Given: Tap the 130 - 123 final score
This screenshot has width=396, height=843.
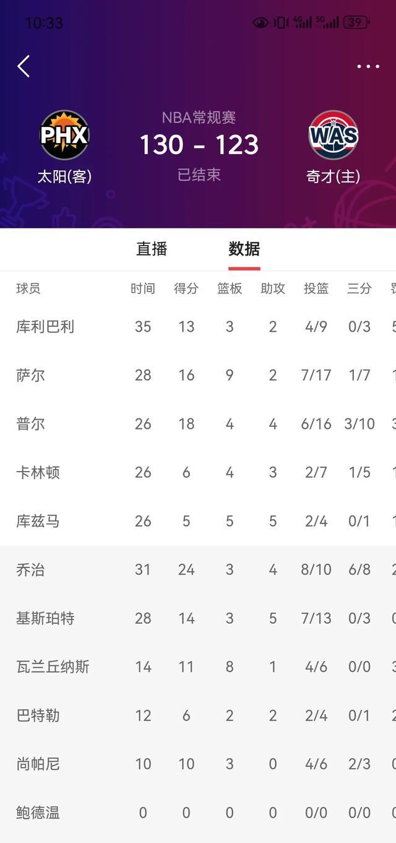Looking at the screenshot, I should (x=198, y=145).
